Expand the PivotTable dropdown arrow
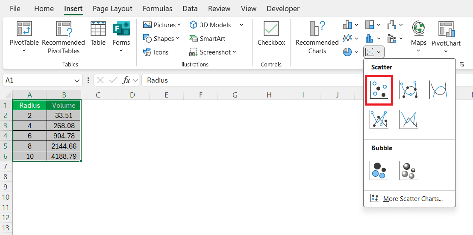Viewport: 473px width, 235px height. click(24, 51)
